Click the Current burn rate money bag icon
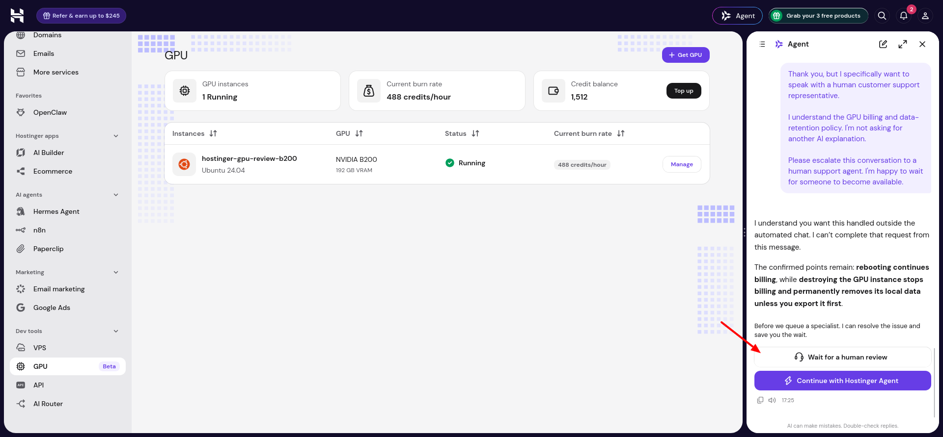This screenshot has height=437, width=943. pos(369,91)
